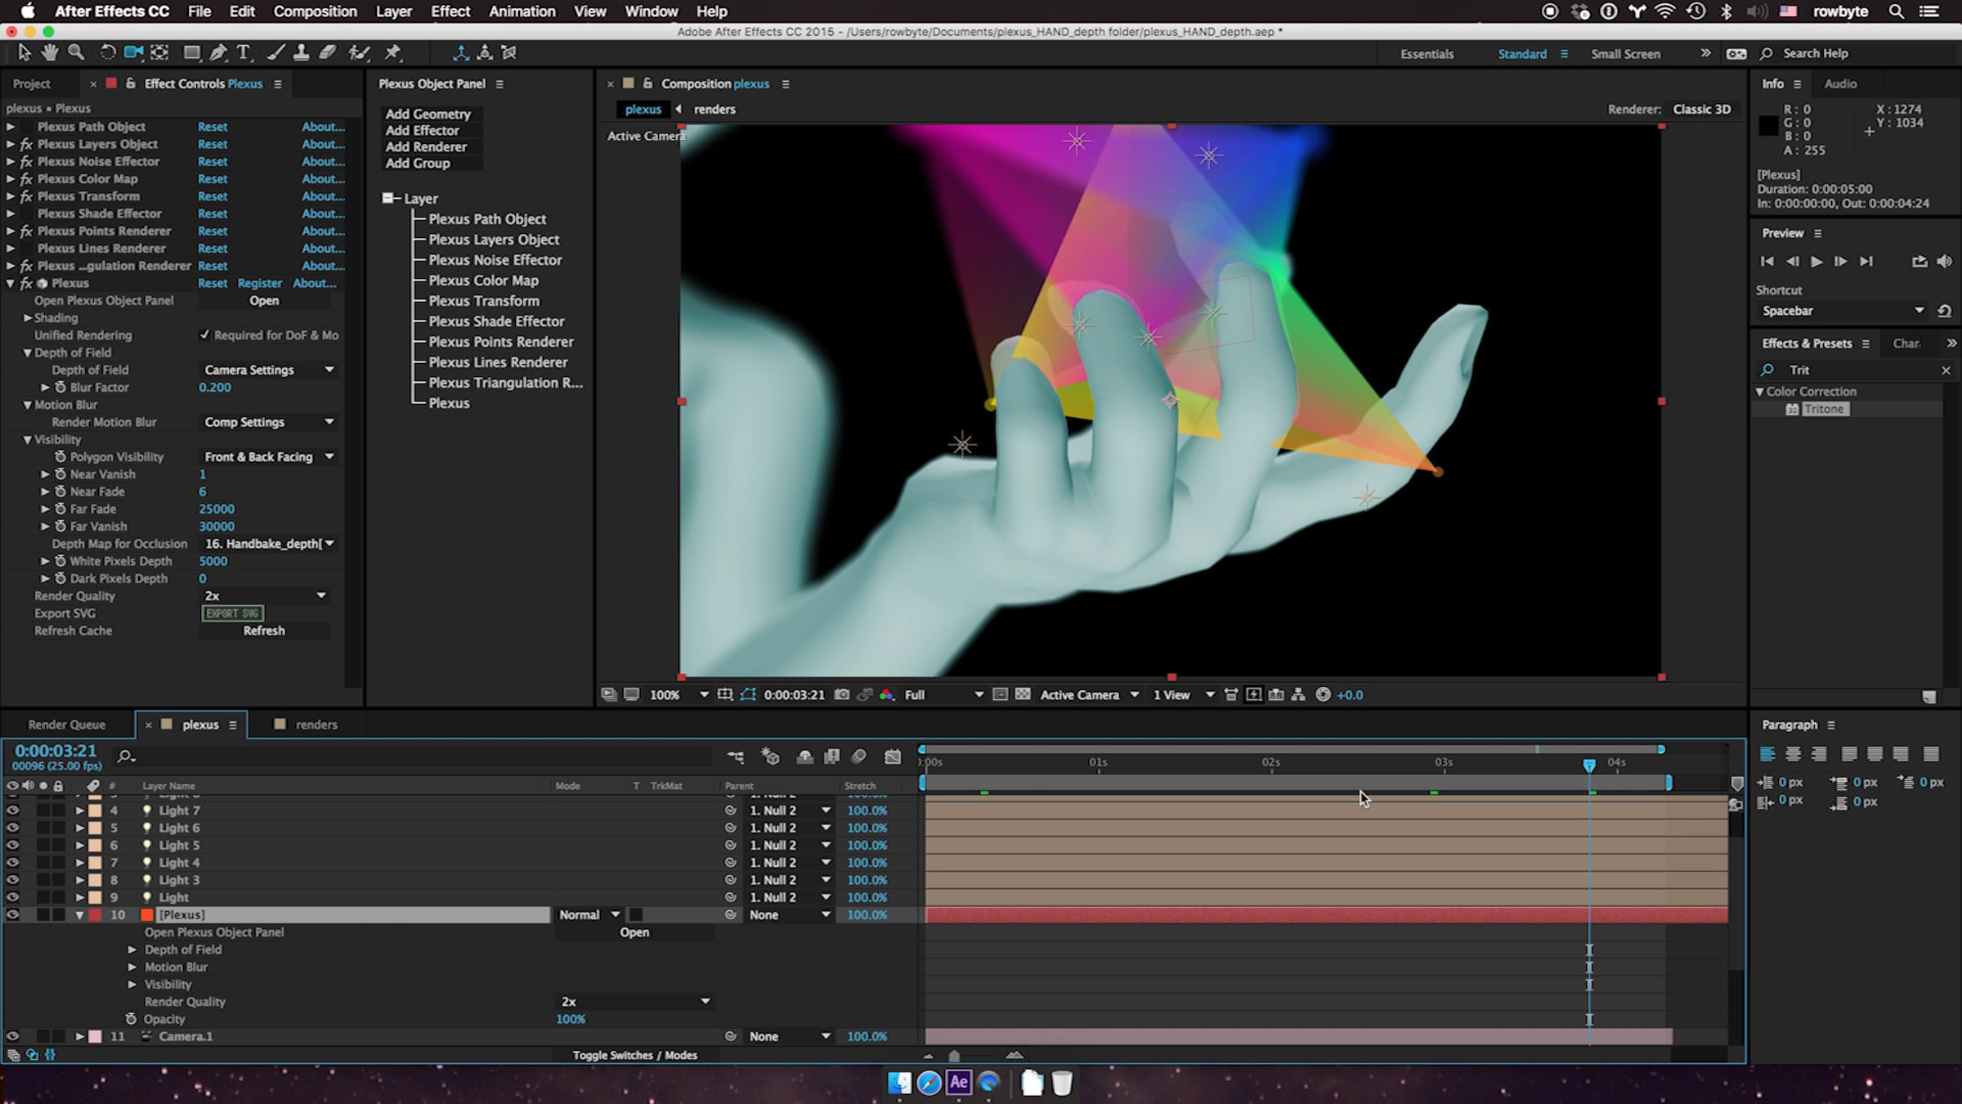Select the Zoom tool magnifier
The width and height of the screenshot is (1962, 1104).
tap(76, 52)
